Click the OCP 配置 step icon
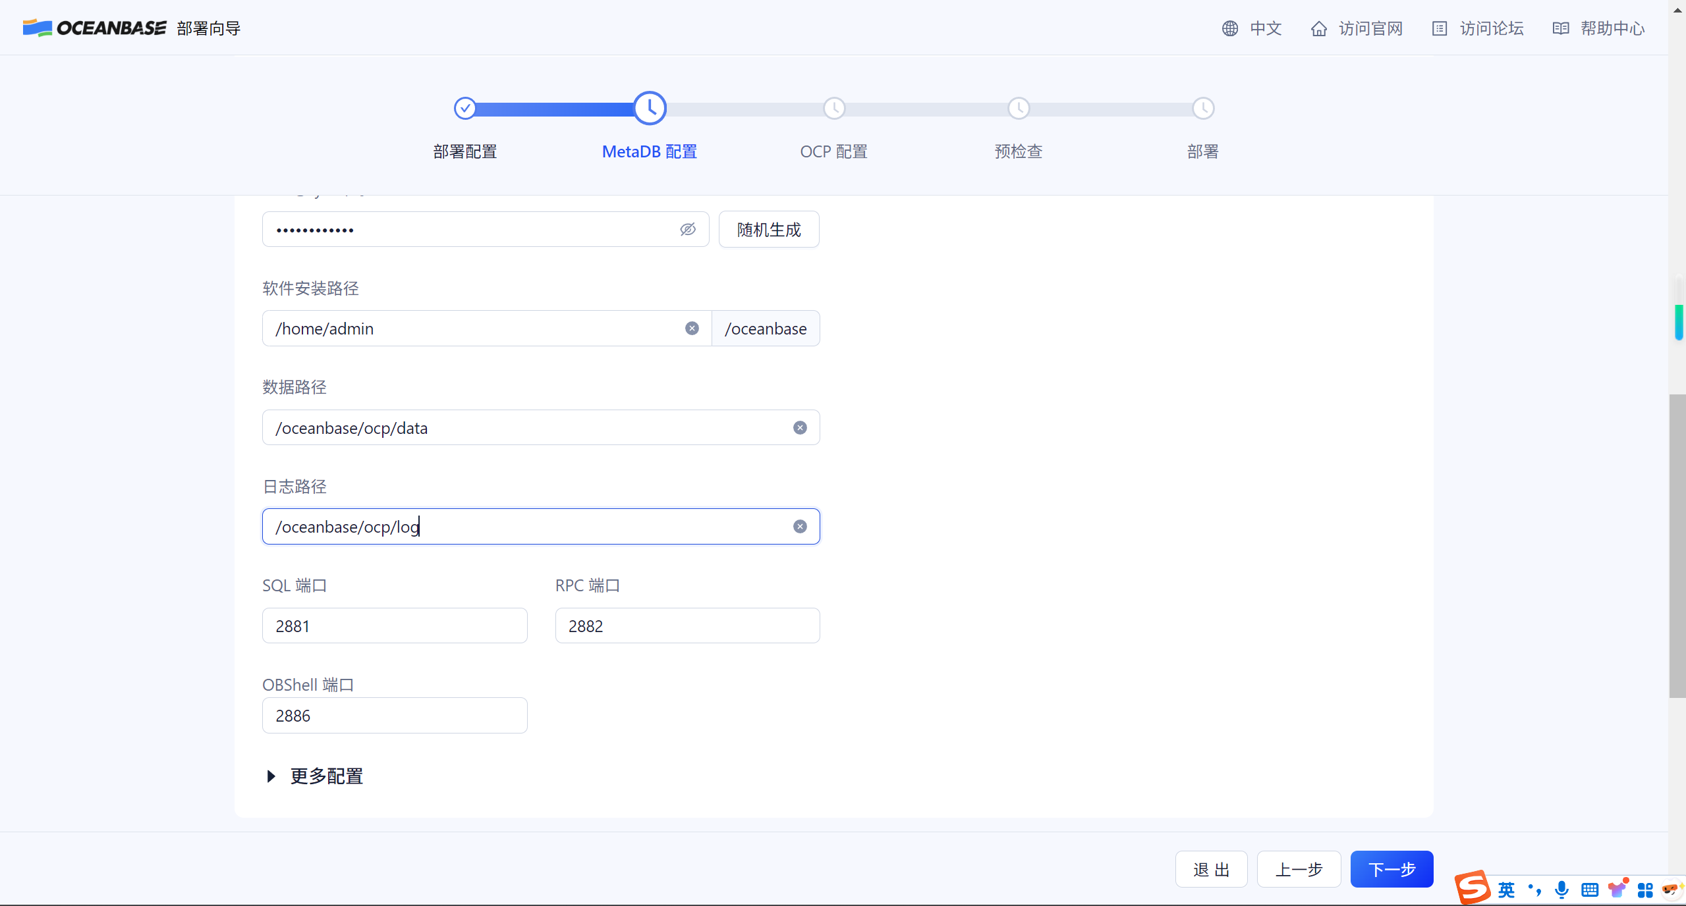The image size is (1686, 906). [x=834, y=108]
